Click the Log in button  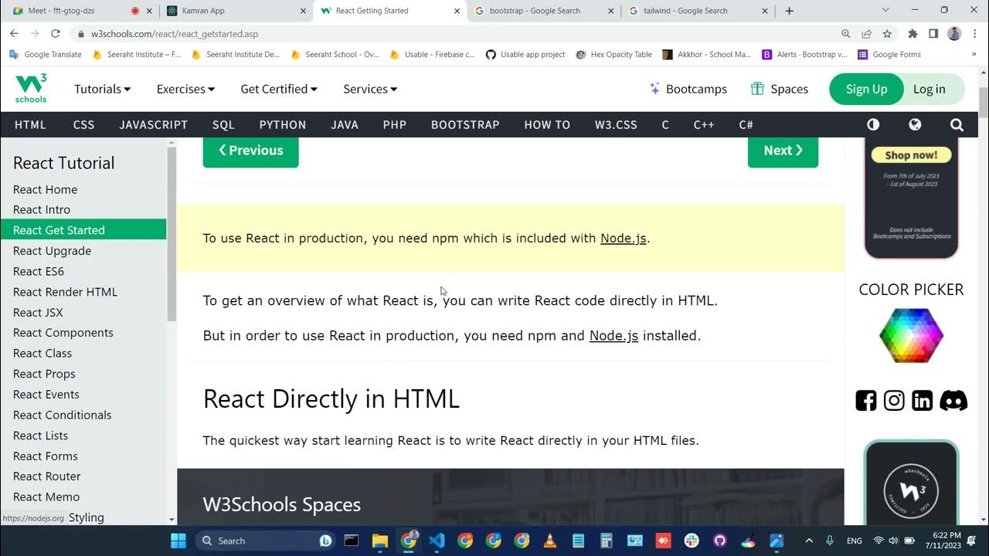[x=930, y=89]
